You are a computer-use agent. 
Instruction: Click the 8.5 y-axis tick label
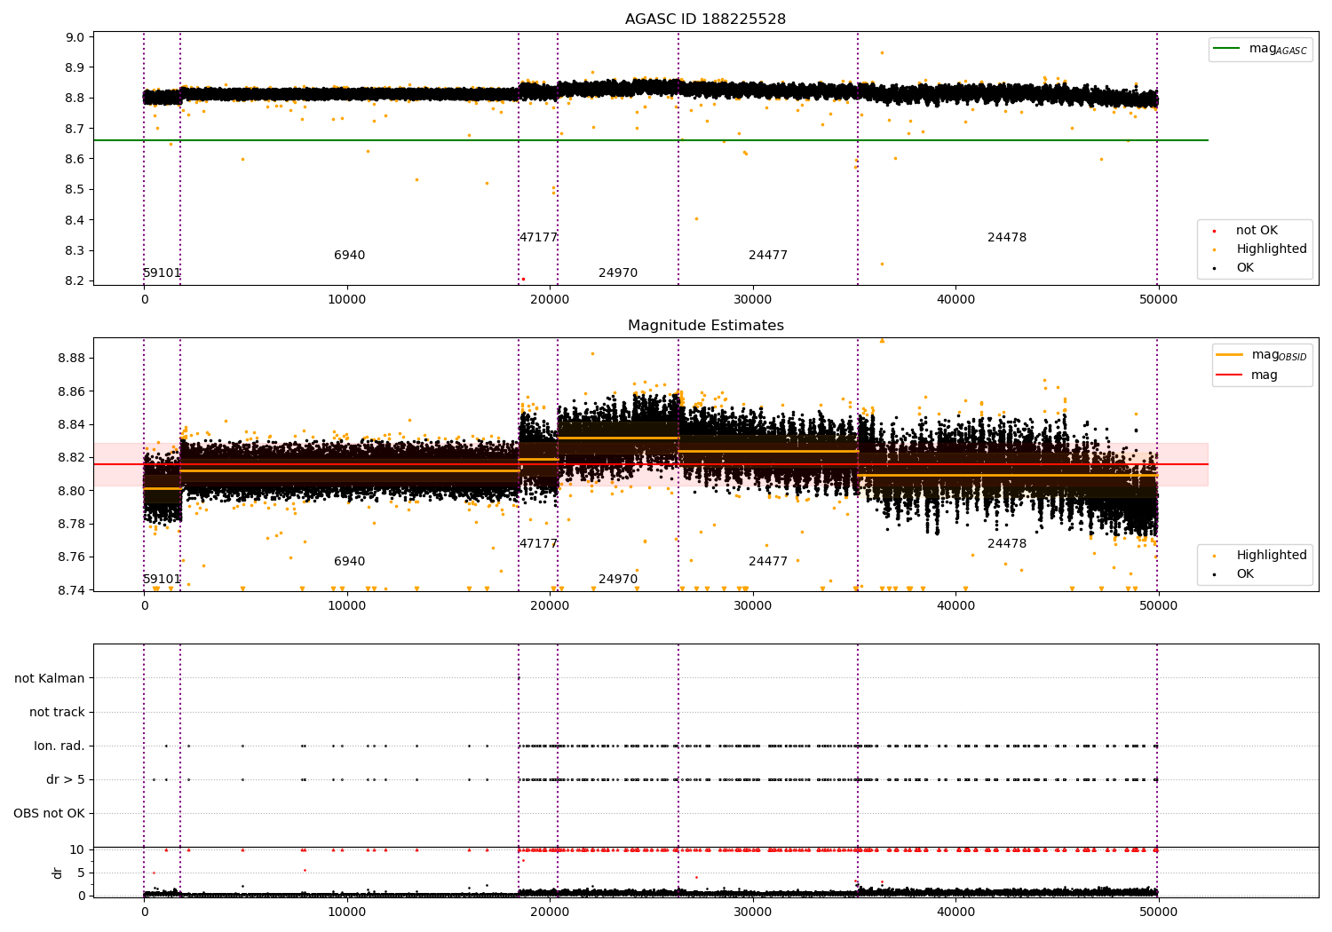(x=75, y=190)
